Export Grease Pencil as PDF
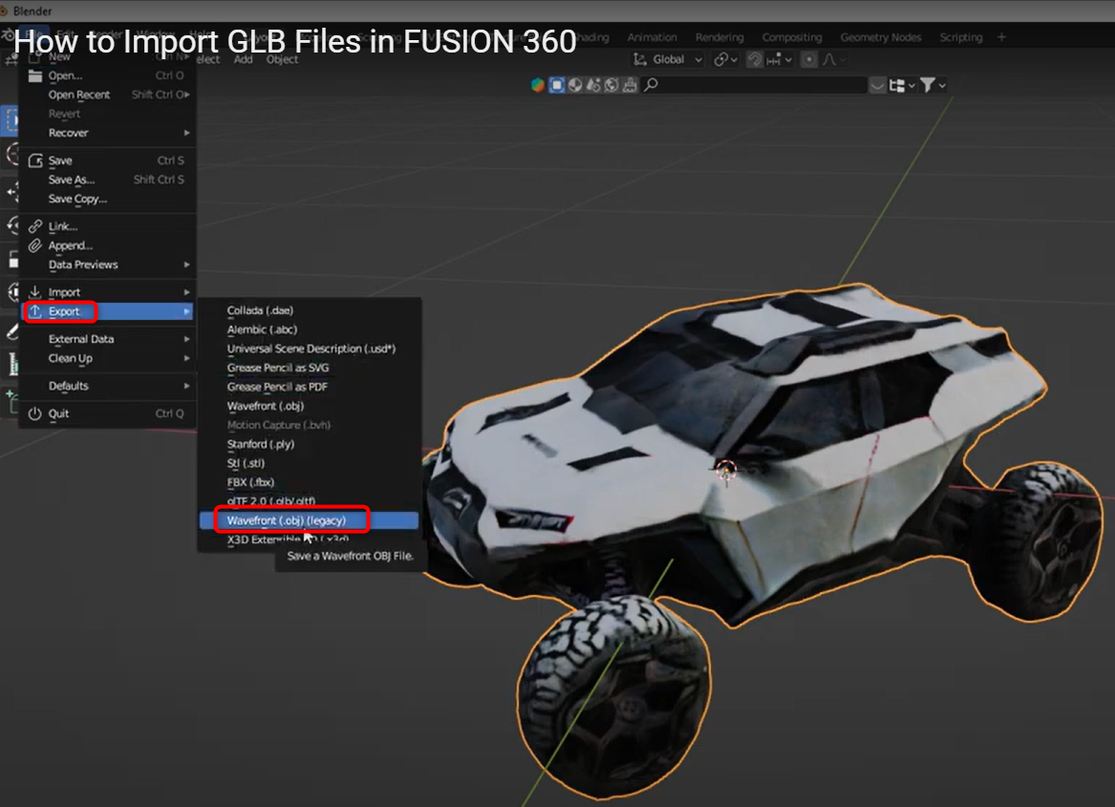Image resolution: width=1115 pixels, height=807 pixels. click(309, 388)
